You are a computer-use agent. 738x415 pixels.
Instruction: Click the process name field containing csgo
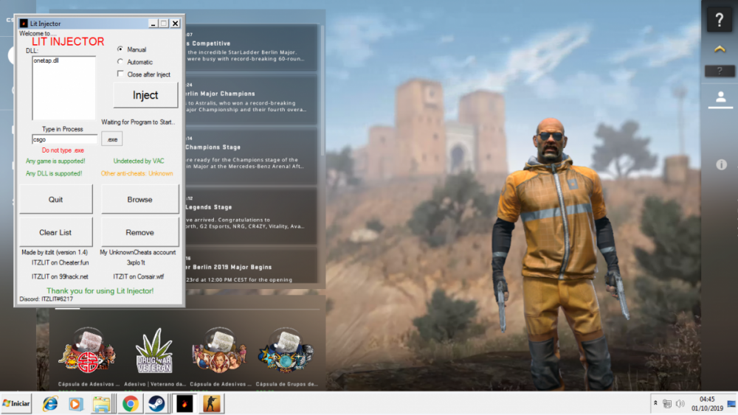tap(64, 139)
